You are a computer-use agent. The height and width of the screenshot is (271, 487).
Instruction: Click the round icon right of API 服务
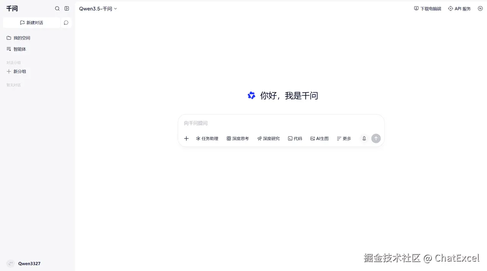(x=480, y=8)
